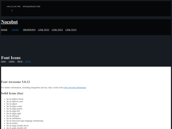The image size is (172, 129).
Task: Expand the DROPDOWN navigation item
Action: coord(29,30)
